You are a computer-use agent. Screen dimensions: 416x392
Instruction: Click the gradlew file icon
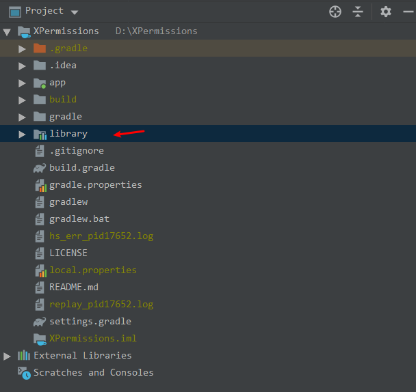pyautogui.click(x=40, y=202)
